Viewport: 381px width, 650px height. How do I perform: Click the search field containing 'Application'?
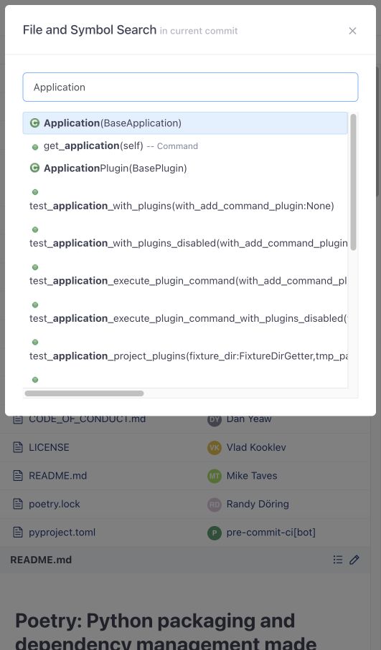tap(191, 87)
